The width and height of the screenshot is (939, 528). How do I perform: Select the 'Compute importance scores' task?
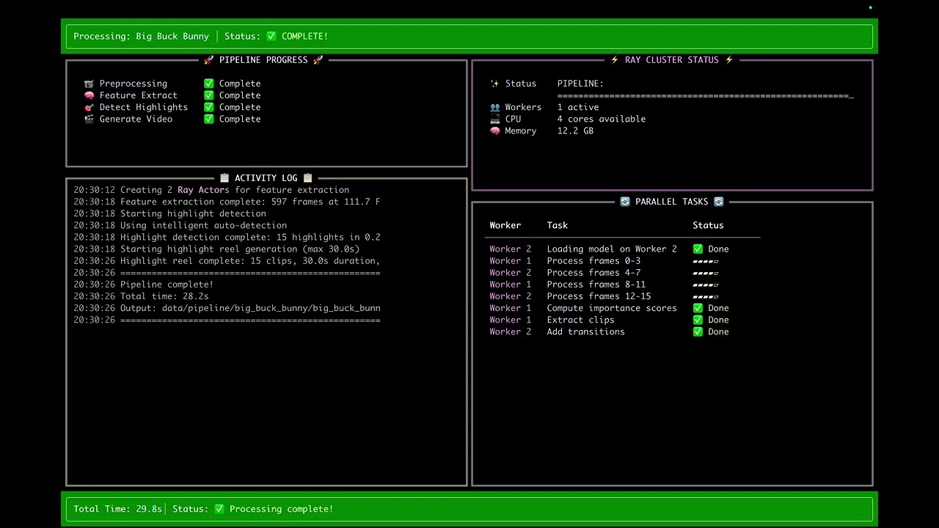(x=612, y=308)
